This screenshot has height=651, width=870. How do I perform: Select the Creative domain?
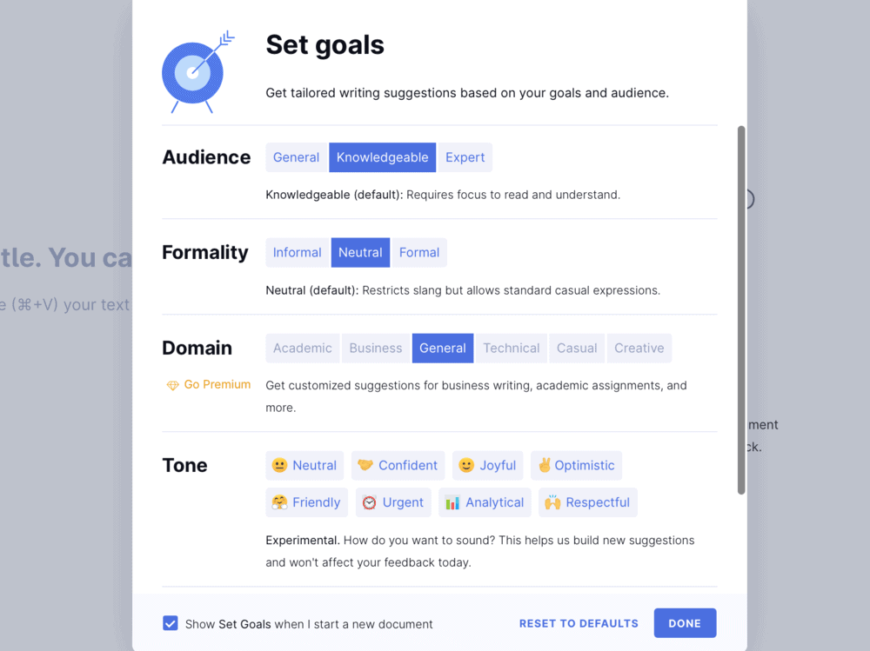coord(639,349)
